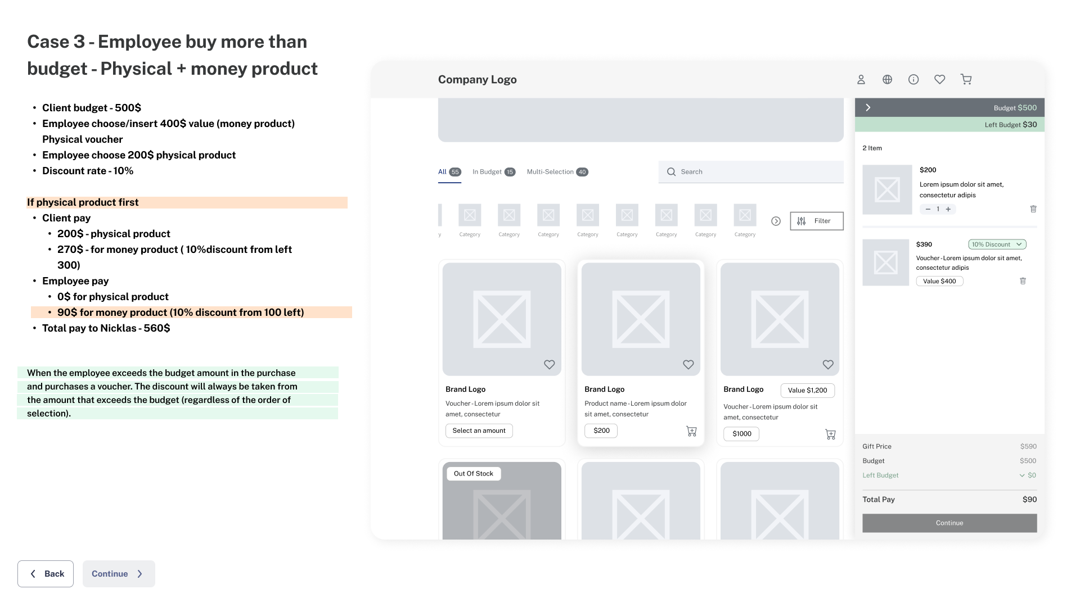Expand the Left Budget row chevron
The height and width of the screenshot is (607, 1080).
click(1022, 475)
